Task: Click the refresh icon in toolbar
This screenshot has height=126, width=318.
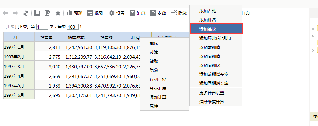Action: (x=26, y=13)
